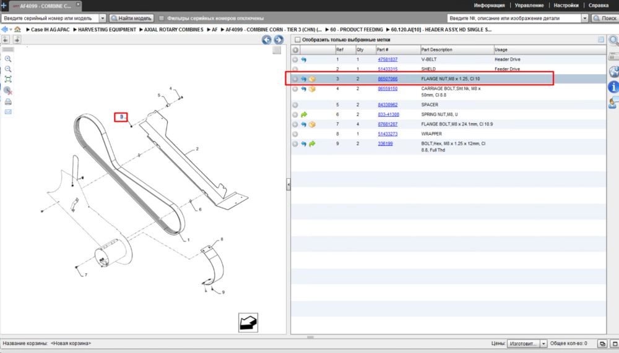Click the part number search input field
Viewport: 619px width, 353px height.
pos(514,18)
